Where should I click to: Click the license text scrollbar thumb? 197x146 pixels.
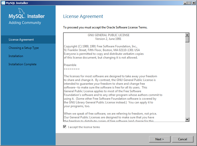(x=187, y=40)
